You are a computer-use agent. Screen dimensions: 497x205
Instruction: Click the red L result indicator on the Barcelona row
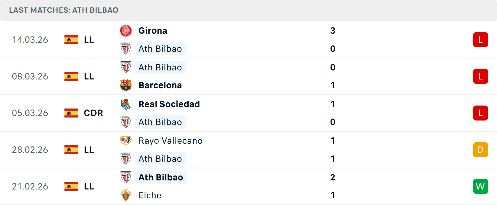(x=480, y=76)
